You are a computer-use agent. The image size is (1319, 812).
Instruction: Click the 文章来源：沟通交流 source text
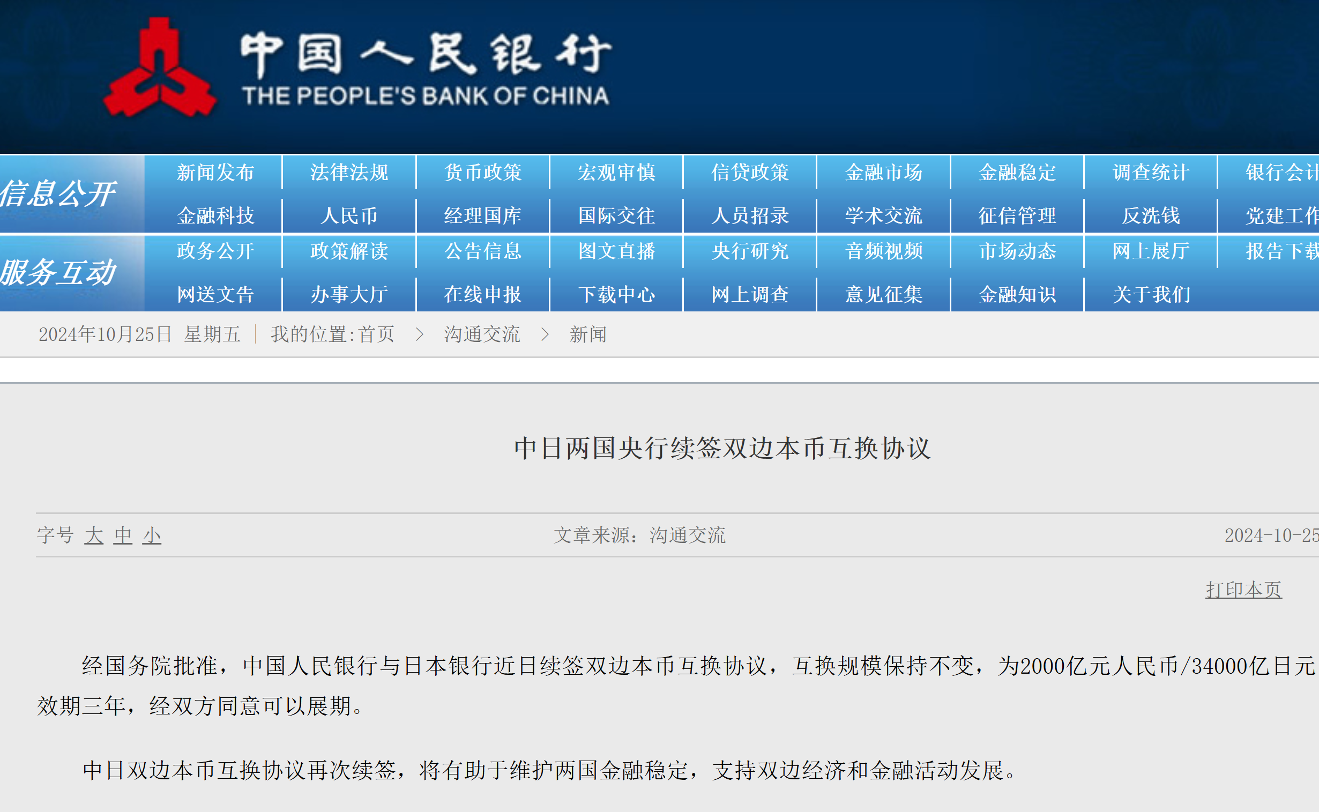639,535
